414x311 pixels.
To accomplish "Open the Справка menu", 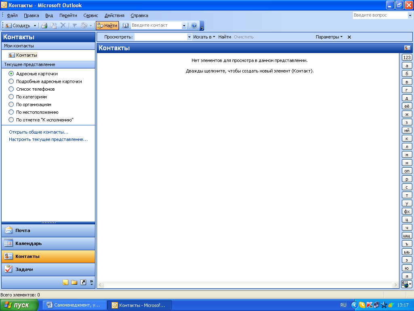I will [139, 15].
